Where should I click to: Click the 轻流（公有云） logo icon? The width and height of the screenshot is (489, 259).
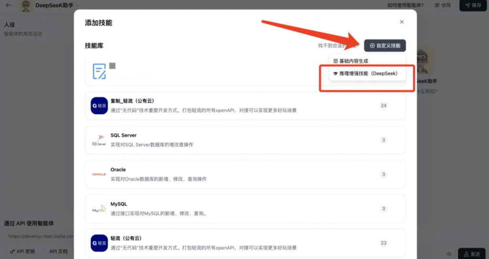pos(99,243)
